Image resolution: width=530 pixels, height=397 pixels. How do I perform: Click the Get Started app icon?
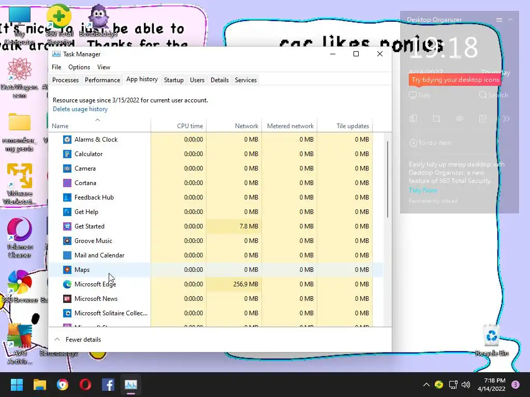pyautogui.click(x=67, y=226)
